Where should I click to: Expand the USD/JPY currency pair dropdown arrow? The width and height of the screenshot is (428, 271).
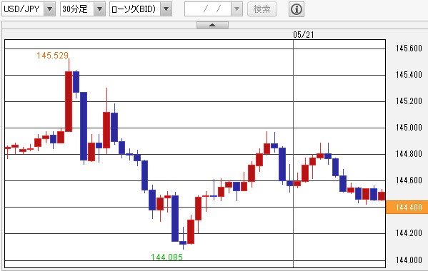[x=49, y=9]
